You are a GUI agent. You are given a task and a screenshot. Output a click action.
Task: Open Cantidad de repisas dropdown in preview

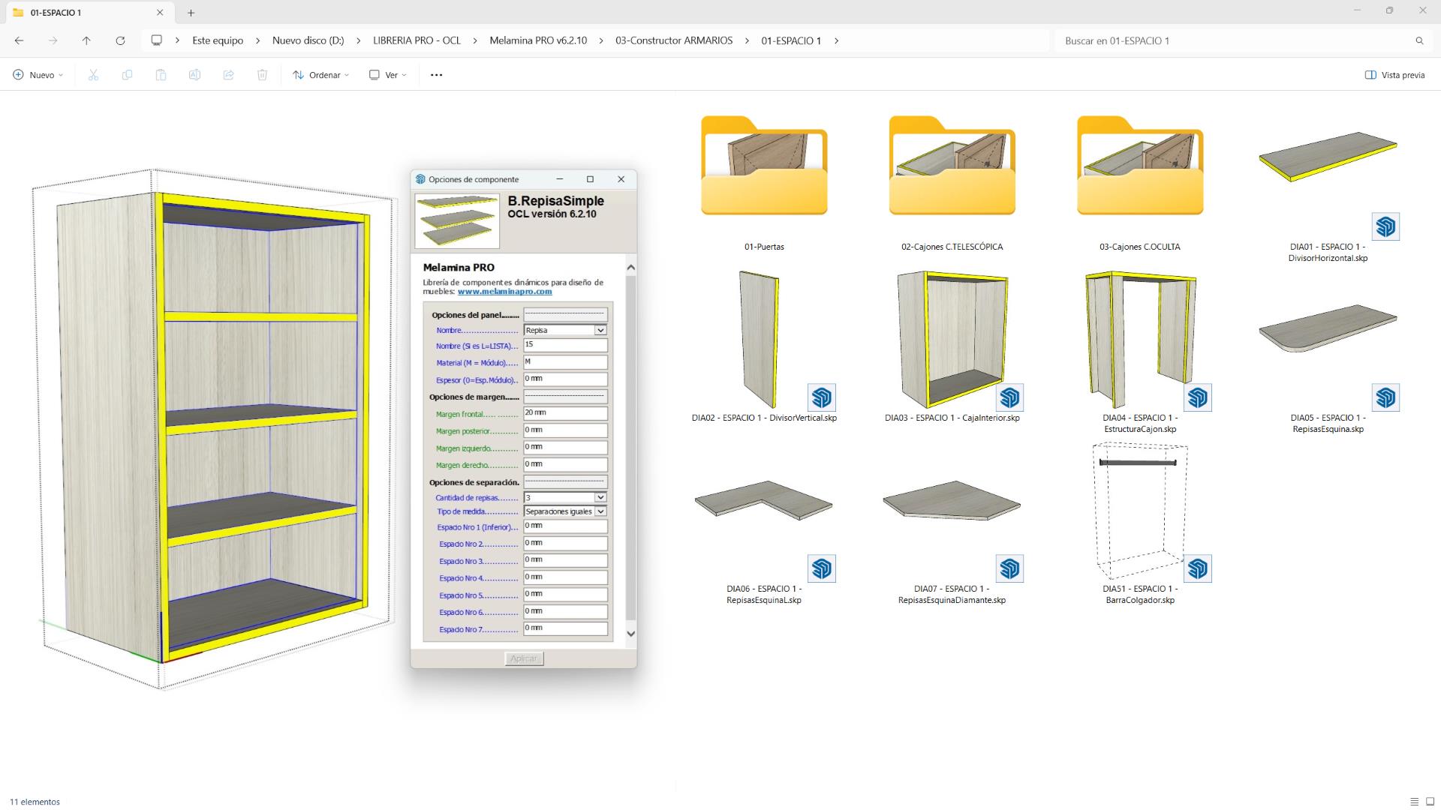(600, 497)
